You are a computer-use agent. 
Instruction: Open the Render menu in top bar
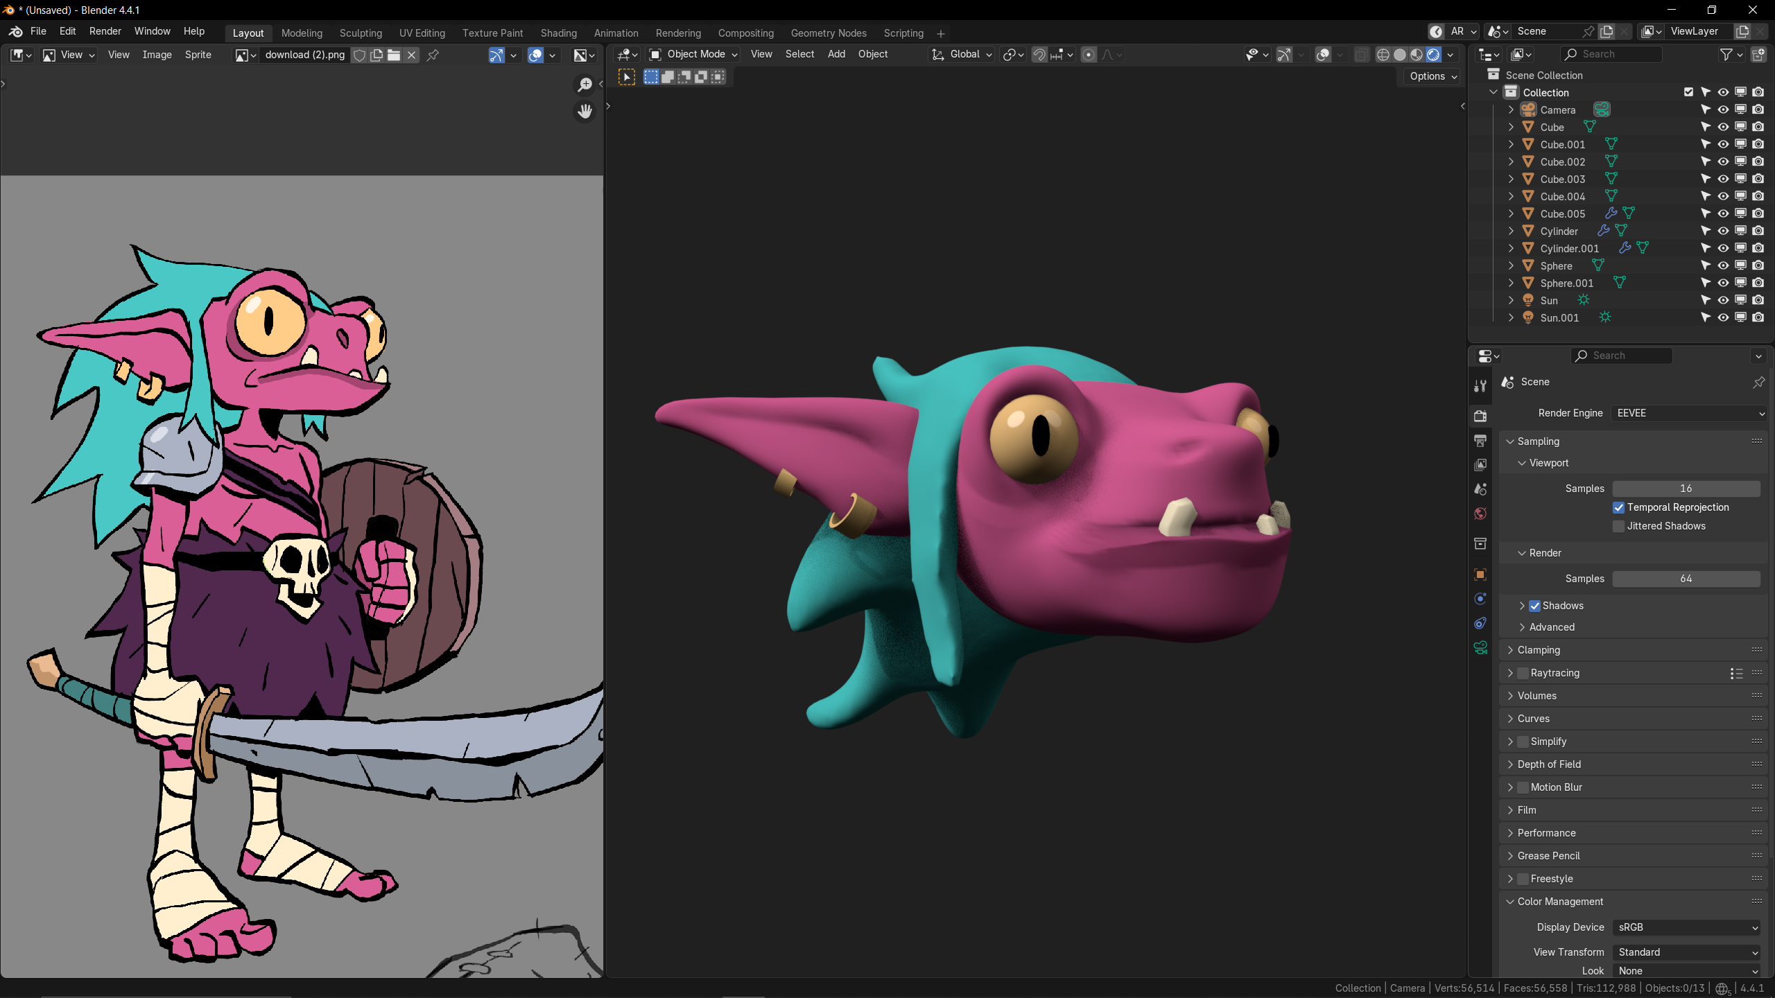105,31
